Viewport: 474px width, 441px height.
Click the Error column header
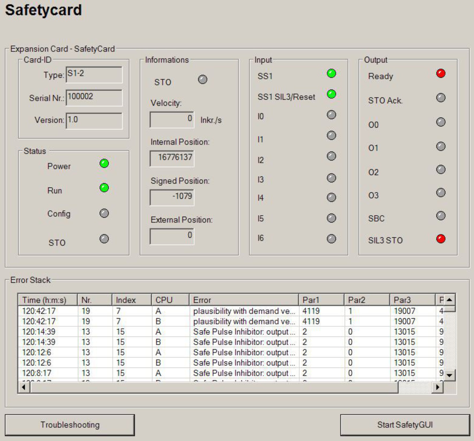(244, 300)
